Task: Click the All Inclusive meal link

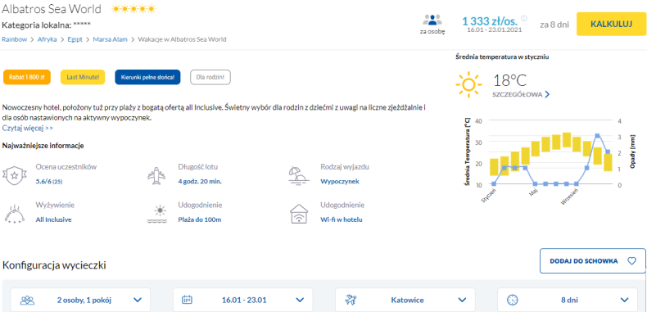Action: (53, 219)
